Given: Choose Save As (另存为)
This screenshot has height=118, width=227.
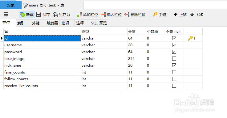Looking at the screenshot, I should click(x=61, y=15).
